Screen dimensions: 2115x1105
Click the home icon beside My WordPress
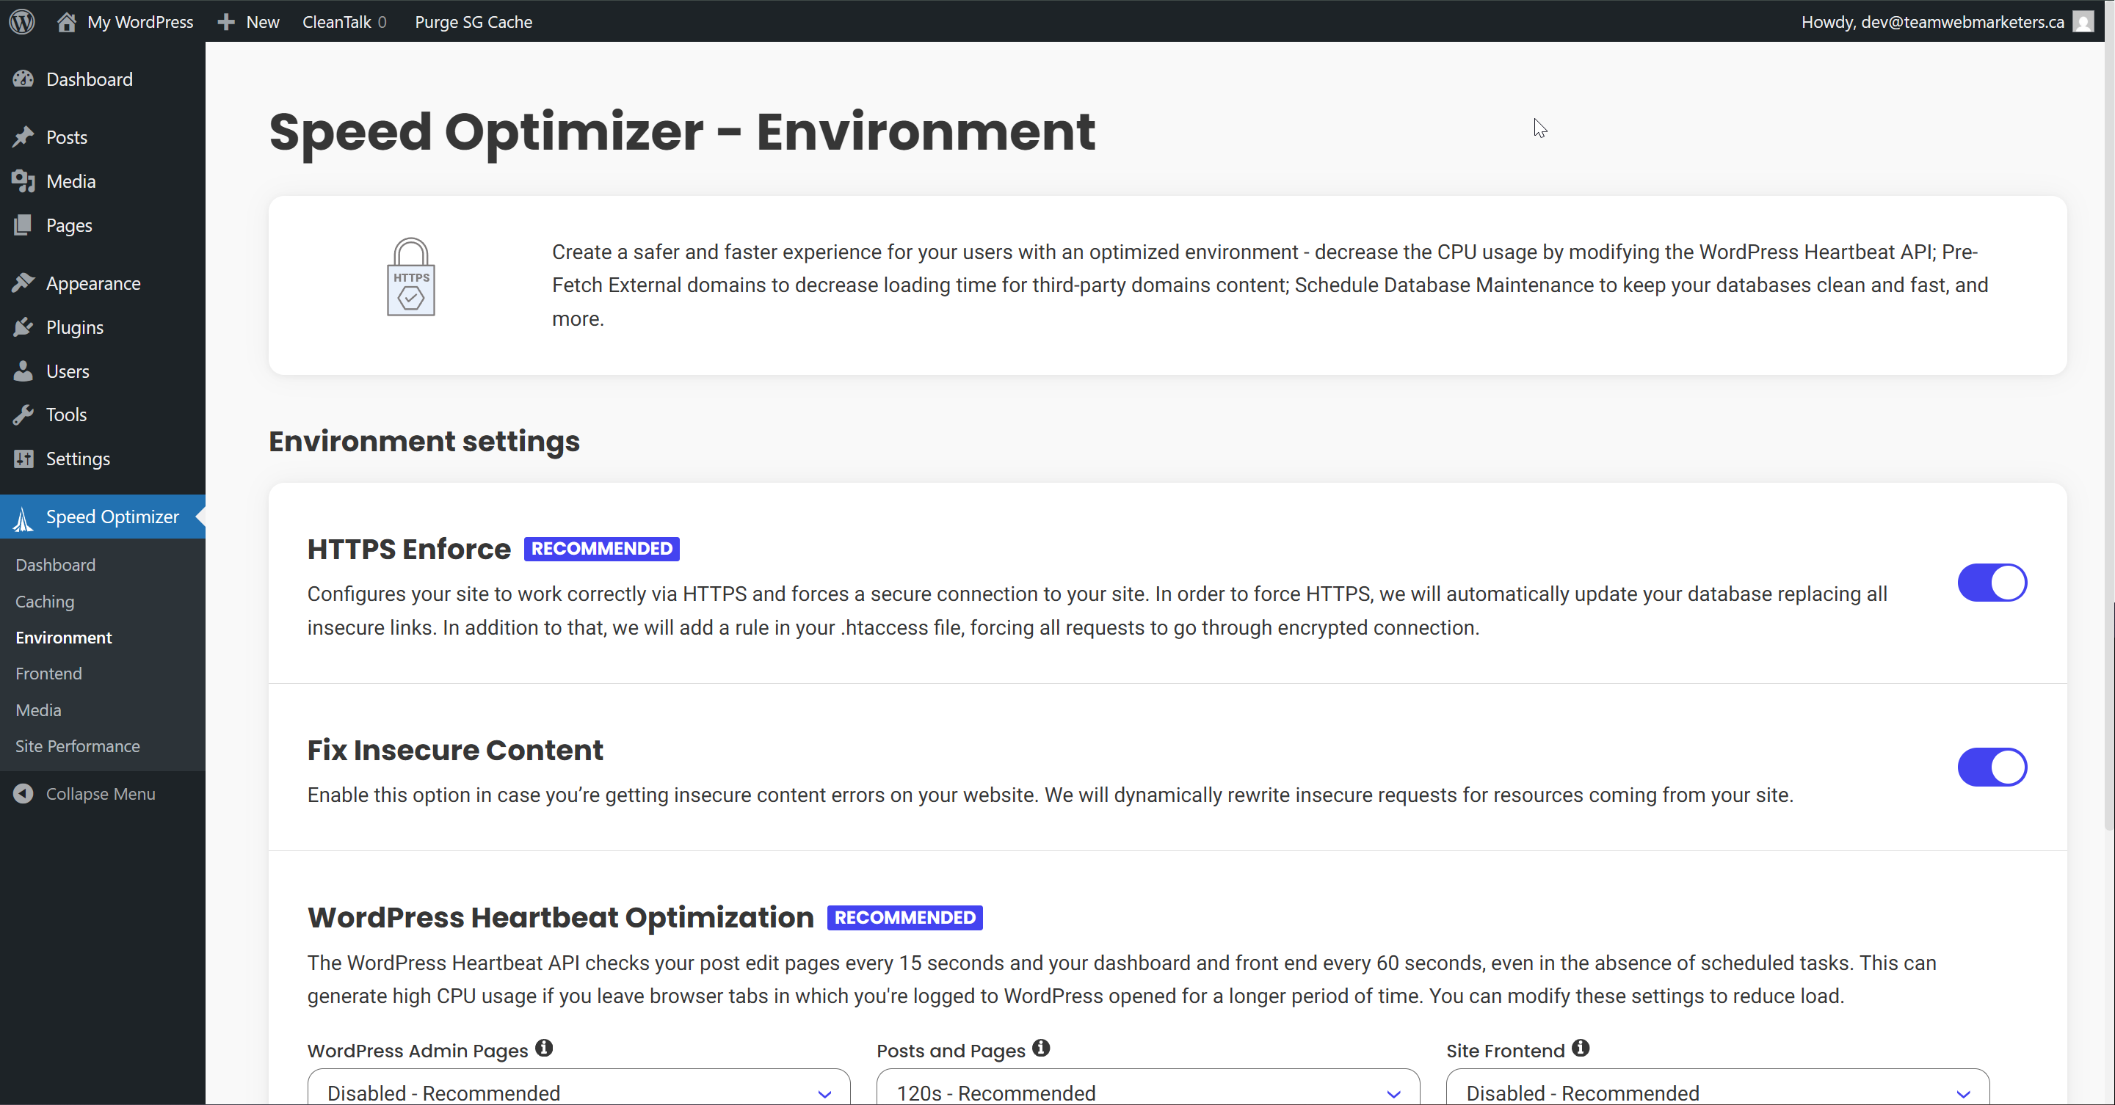point(67,21)
